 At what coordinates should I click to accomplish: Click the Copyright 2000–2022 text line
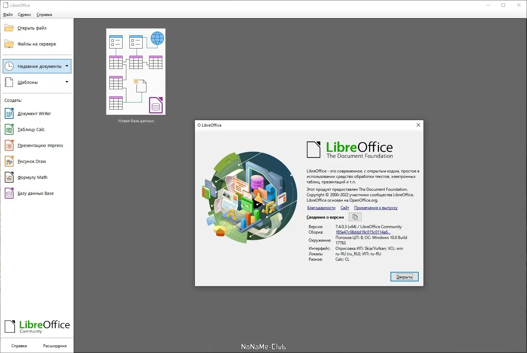click(x=360, y=195)
